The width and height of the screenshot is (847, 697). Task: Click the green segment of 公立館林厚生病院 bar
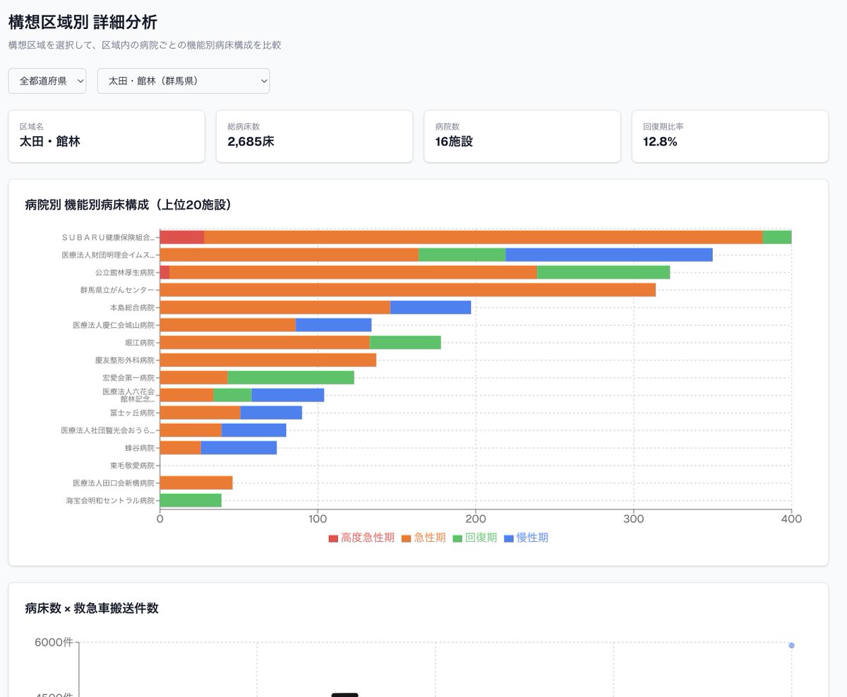pyautogui.click(x=603, y=272)
